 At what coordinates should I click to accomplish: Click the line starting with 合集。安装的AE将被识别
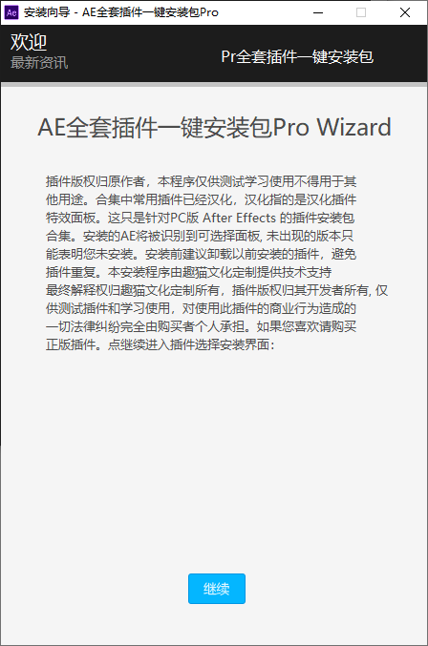200,236
